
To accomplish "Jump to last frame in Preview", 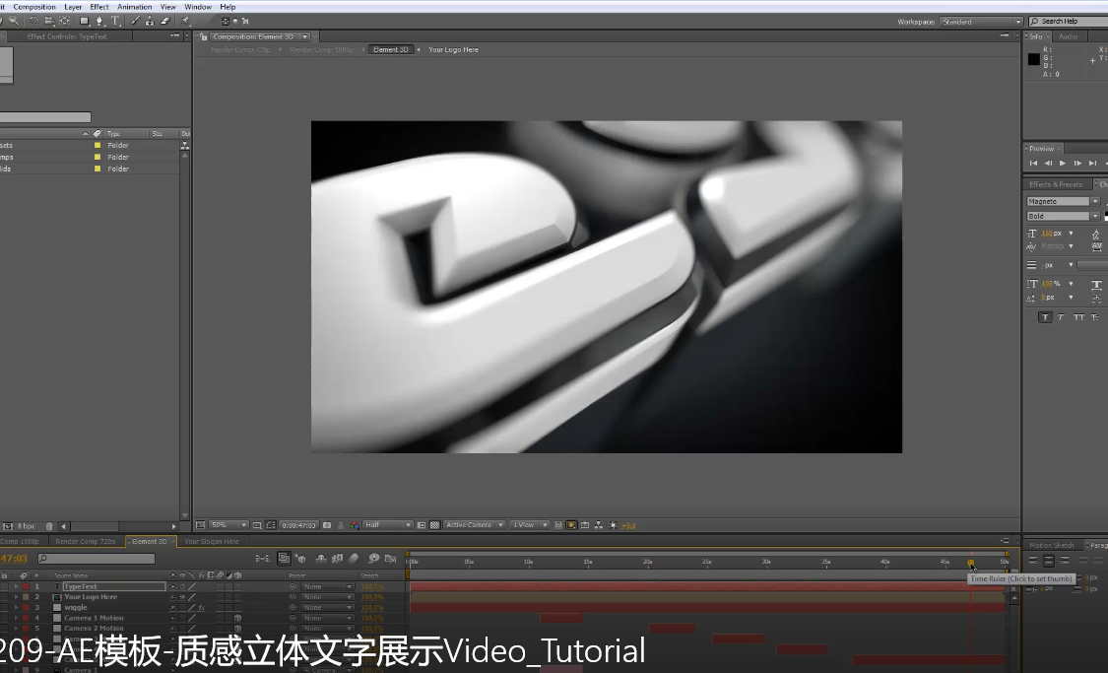I will click(1092, 164).
